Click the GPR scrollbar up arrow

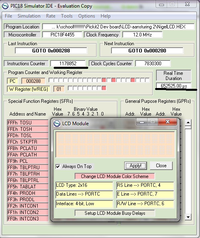point(188,122)
